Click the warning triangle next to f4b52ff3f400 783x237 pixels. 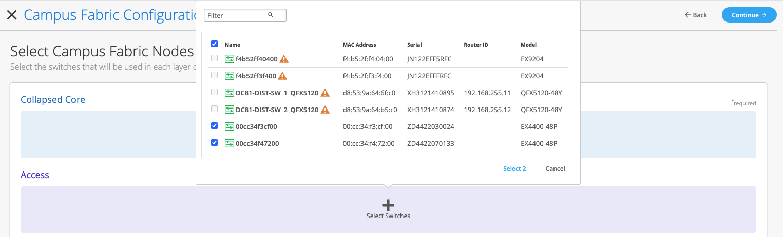pos(282,76)
